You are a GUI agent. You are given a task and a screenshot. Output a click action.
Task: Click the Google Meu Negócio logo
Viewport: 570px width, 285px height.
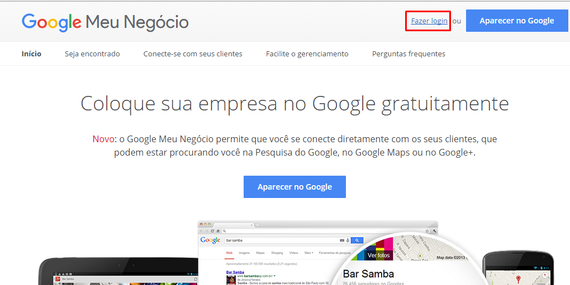click(x=105, y=22)
